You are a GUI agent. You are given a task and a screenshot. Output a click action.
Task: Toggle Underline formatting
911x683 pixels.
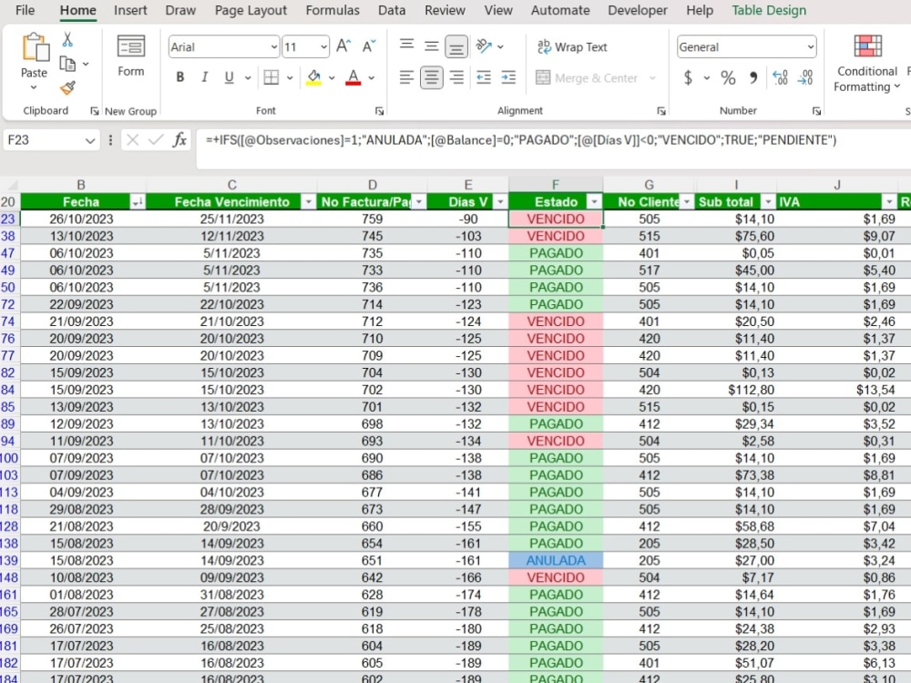pos(229,77)
